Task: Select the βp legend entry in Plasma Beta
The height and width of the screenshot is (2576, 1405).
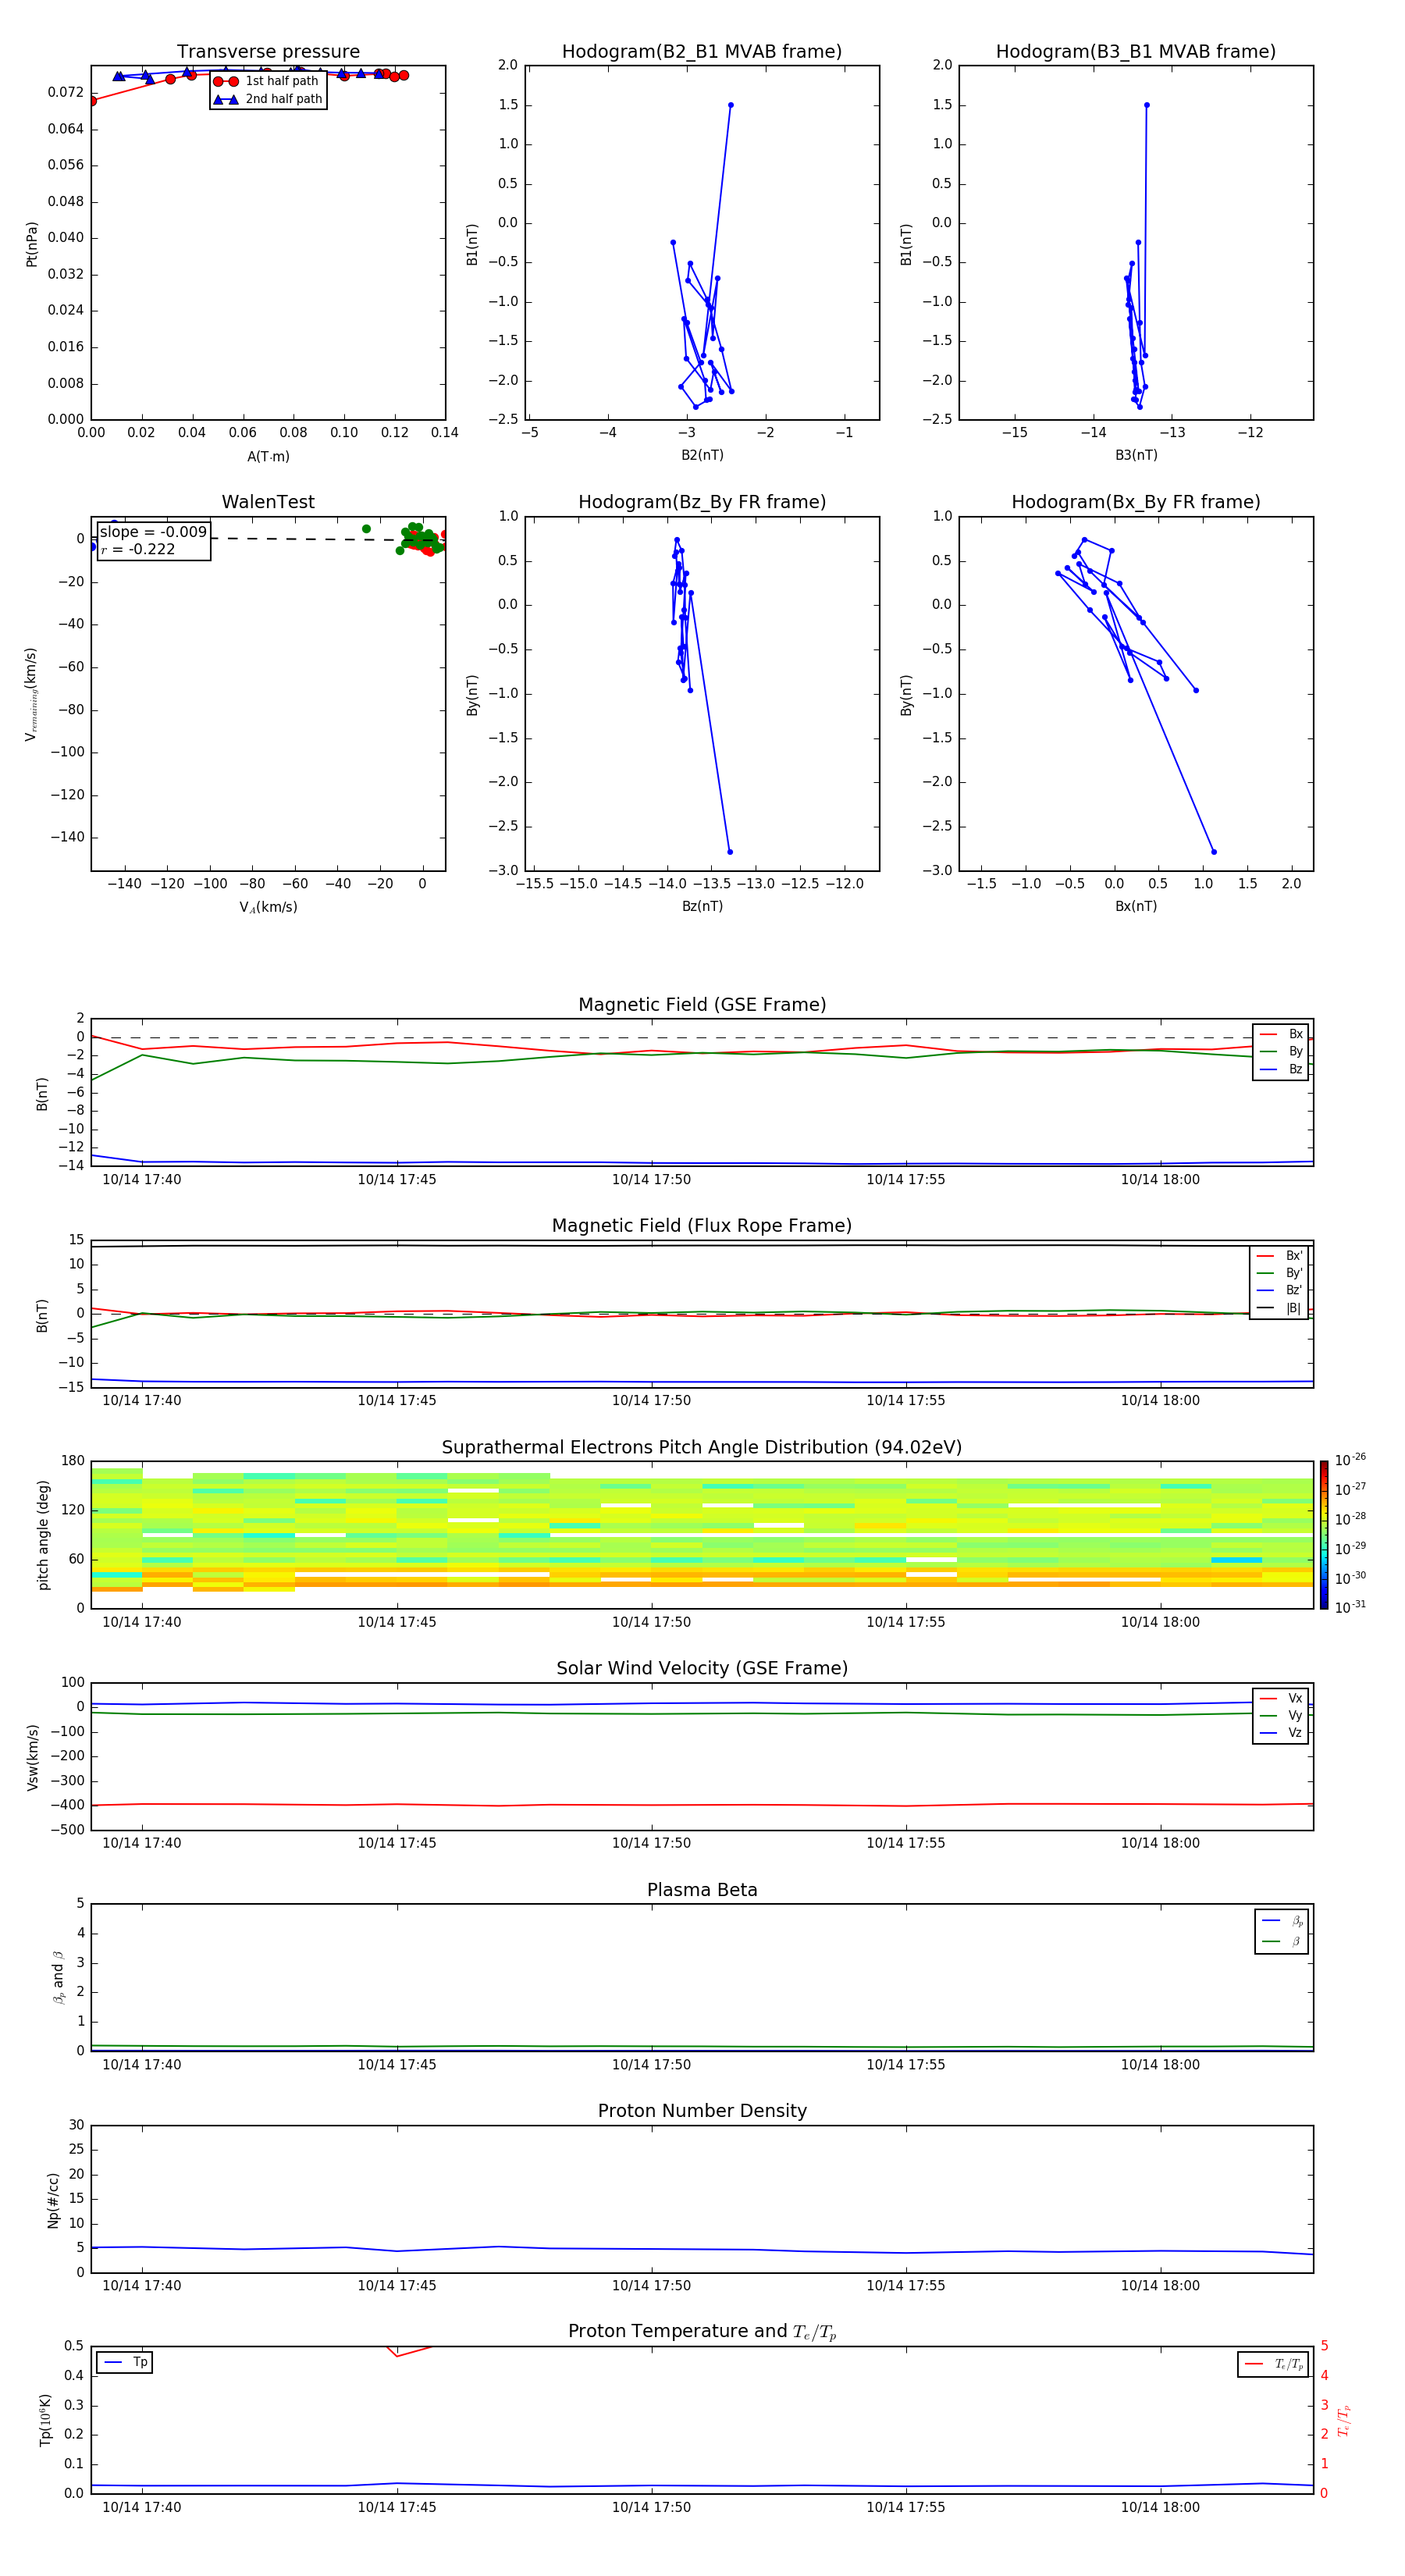Action: pos(1282,1920)
